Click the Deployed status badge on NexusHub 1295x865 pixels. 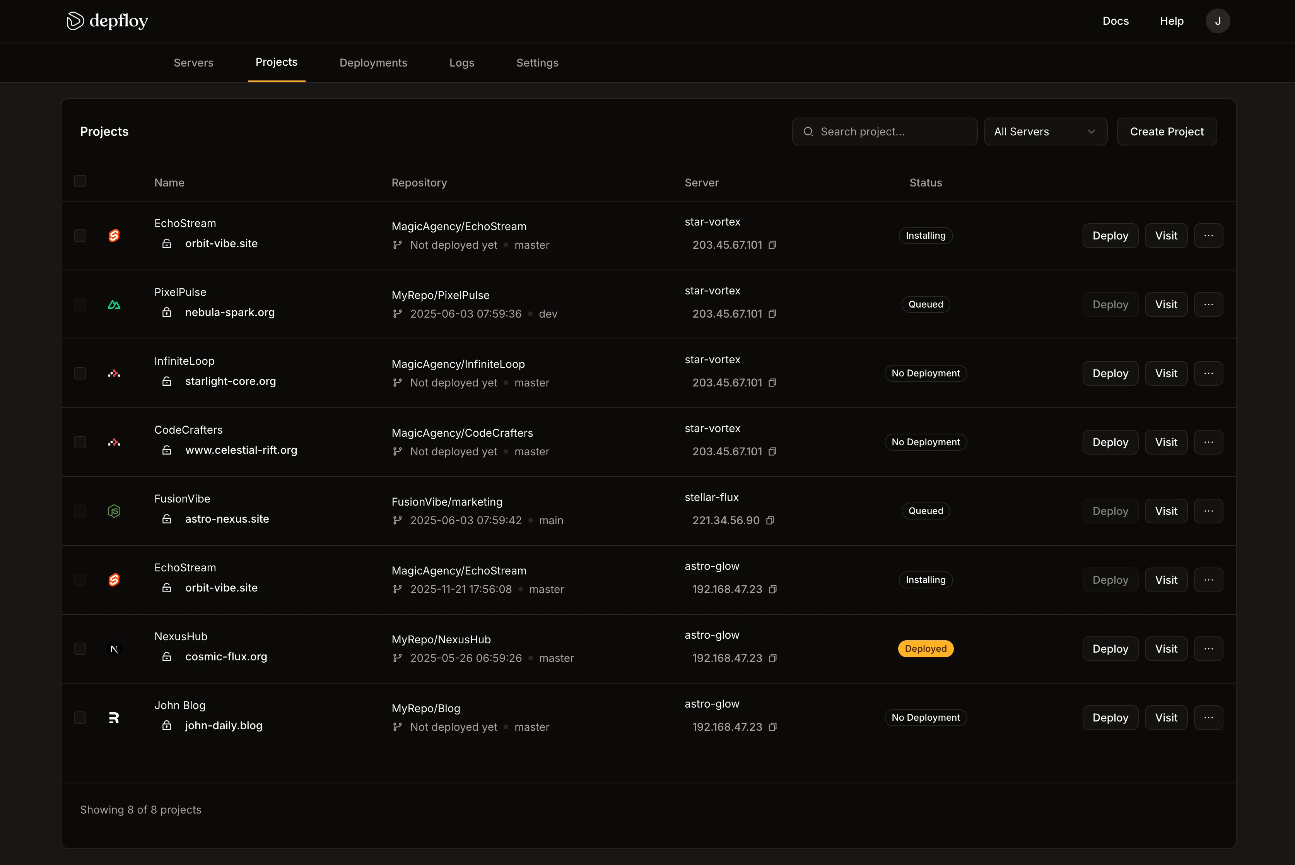926,649
